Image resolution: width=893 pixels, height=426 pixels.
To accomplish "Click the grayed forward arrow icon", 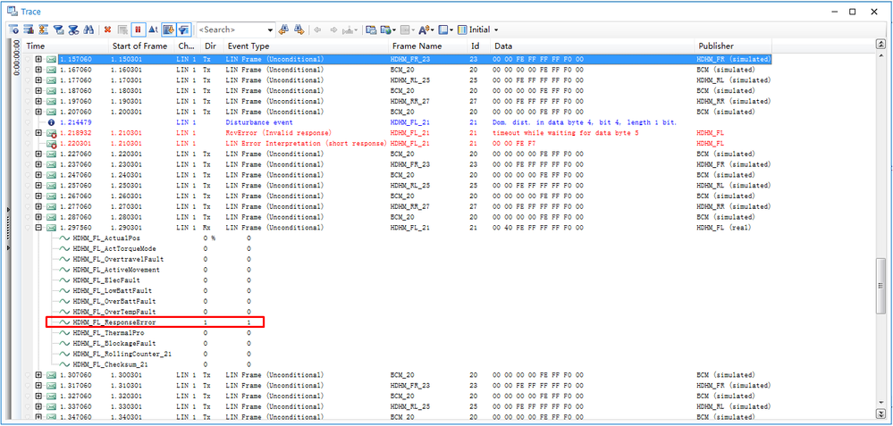I will [333, 29].
